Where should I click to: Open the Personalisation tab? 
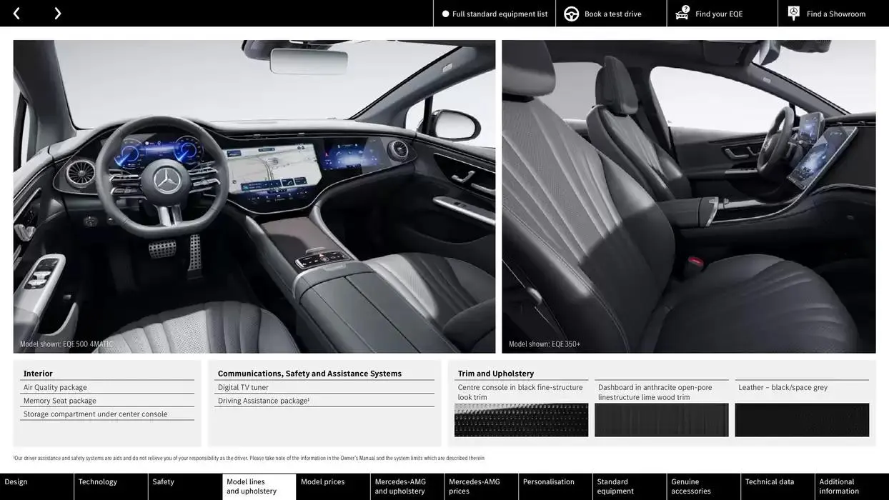coord(555,486)
